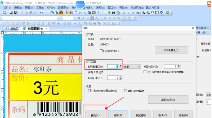Open the 工具(T) menu

(x=40, y=8)
